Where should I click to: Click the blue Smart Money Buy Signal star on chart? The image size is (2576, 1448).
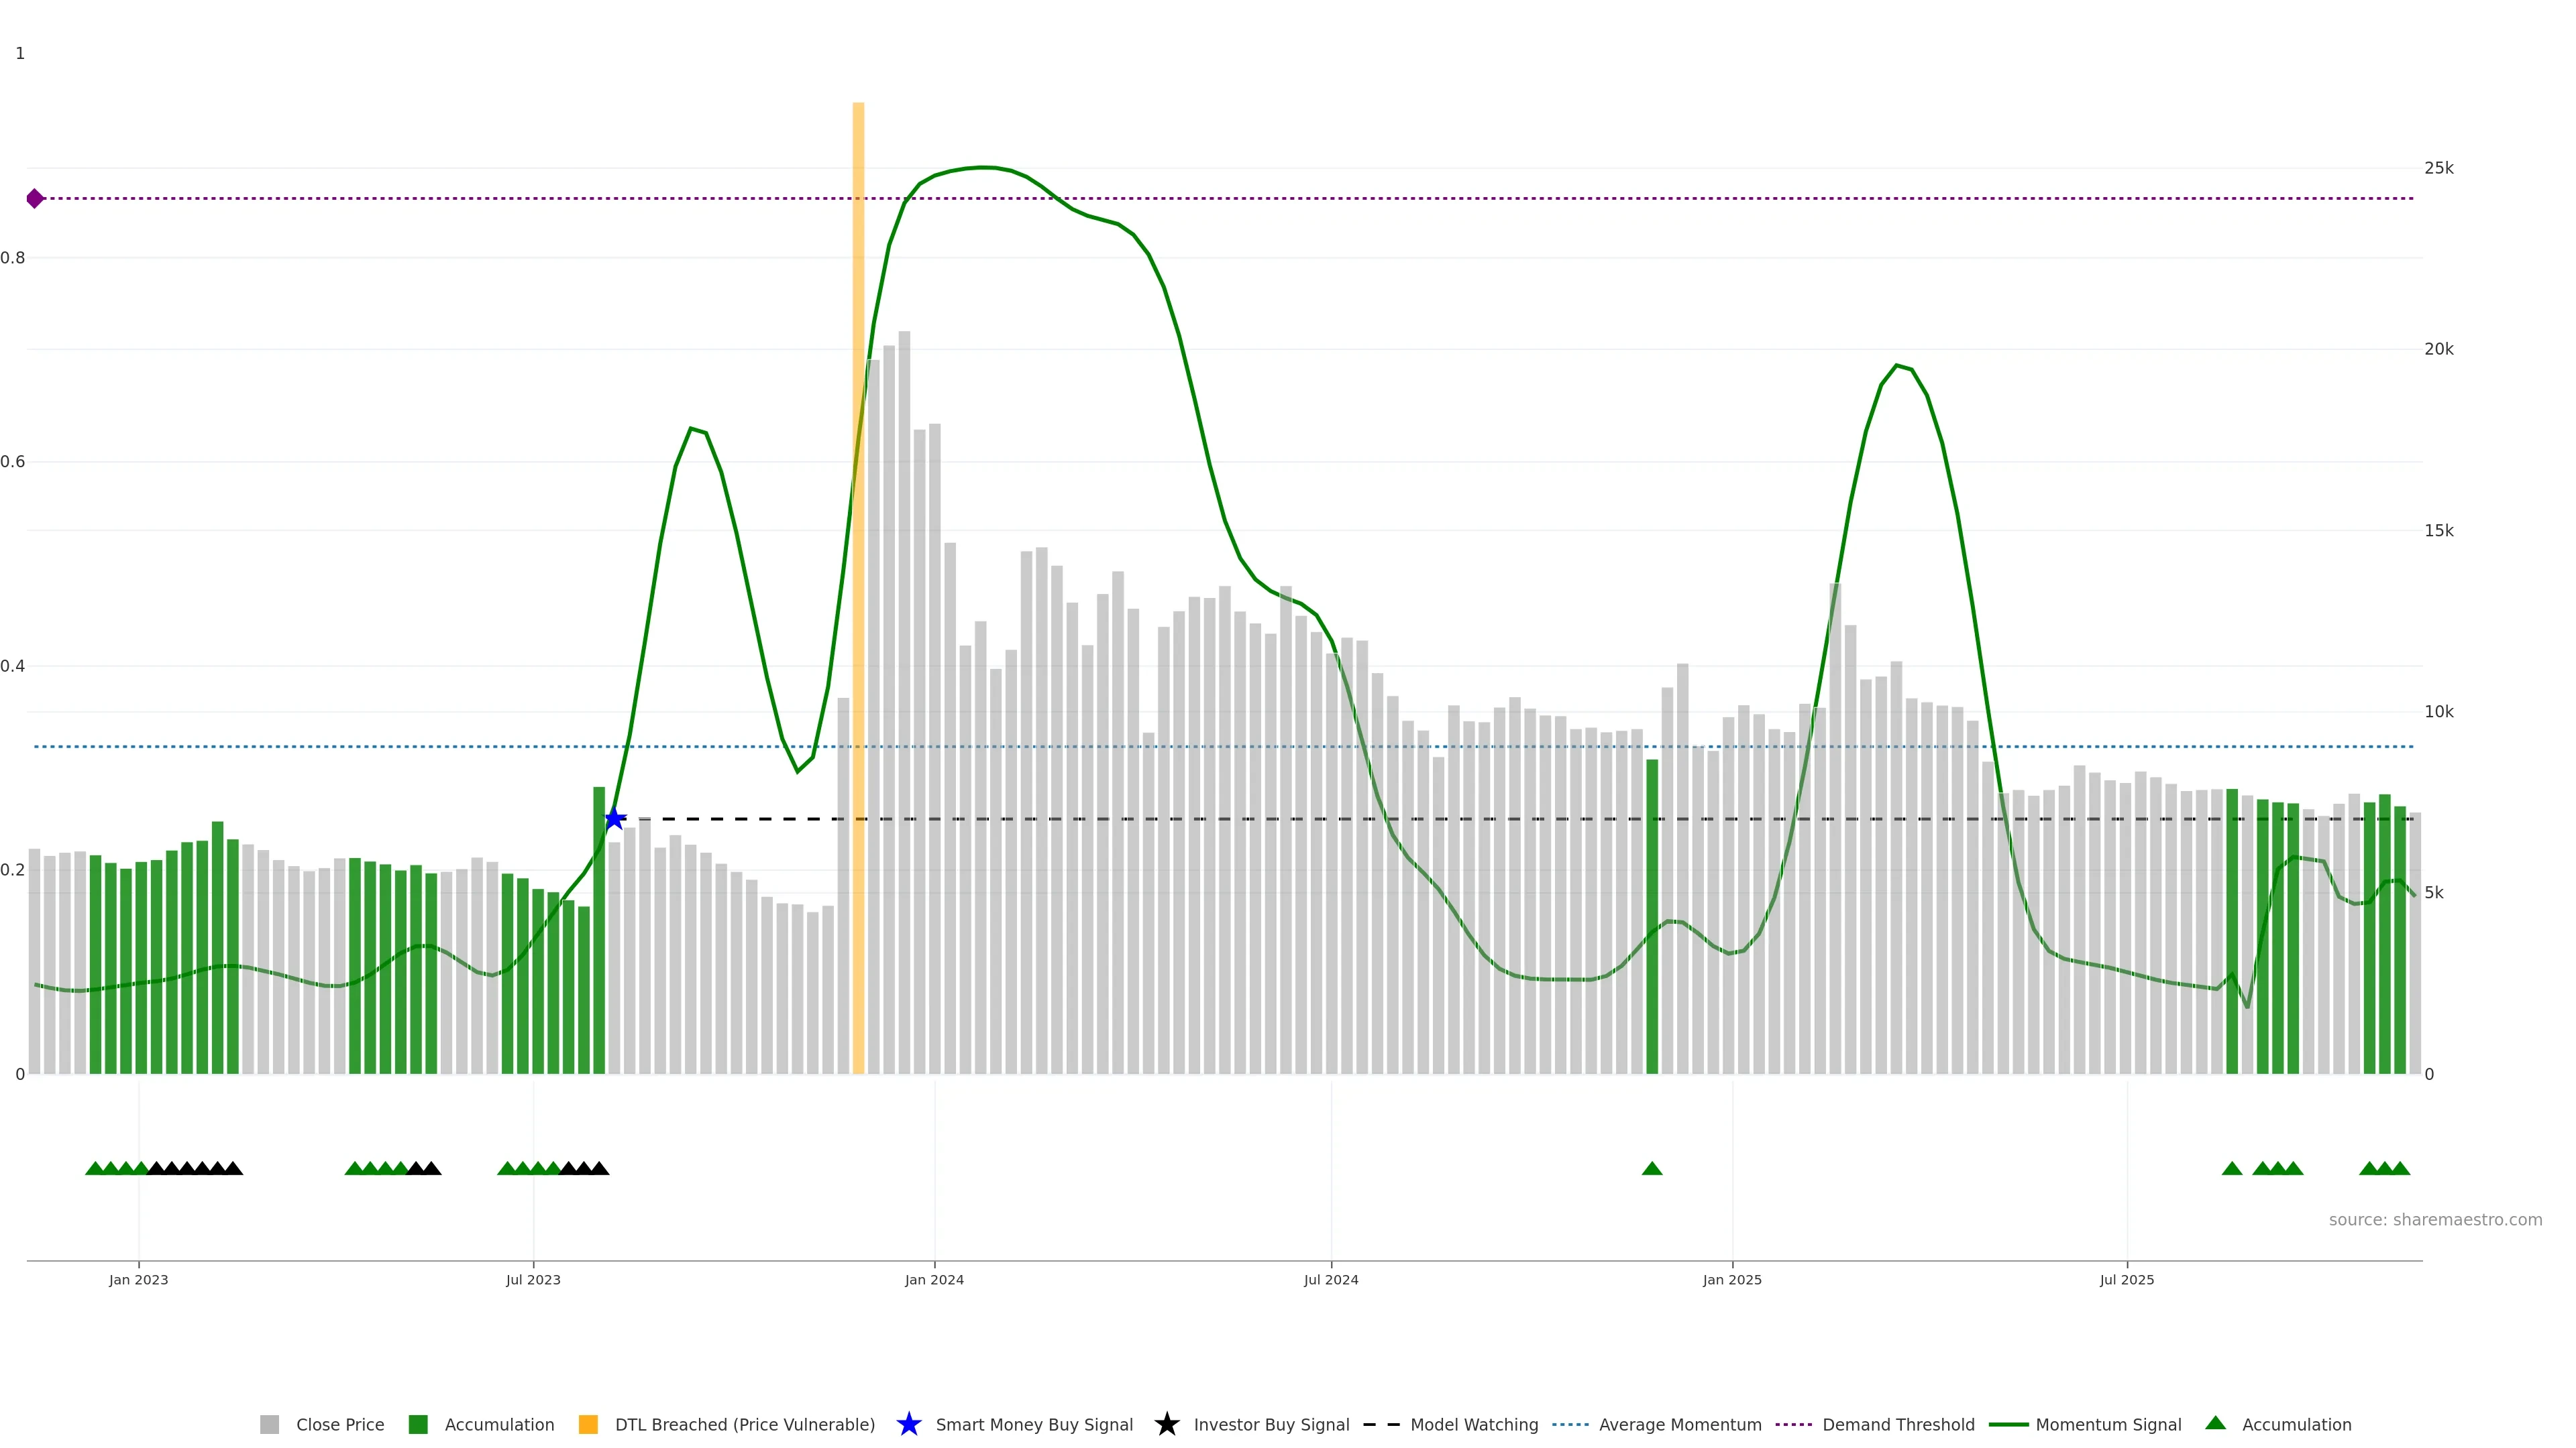point(614,819)
